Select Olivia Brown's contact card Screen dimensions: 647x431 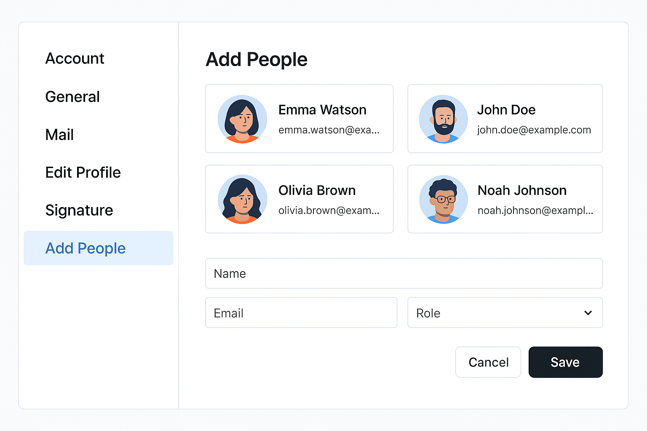[299, 199]
